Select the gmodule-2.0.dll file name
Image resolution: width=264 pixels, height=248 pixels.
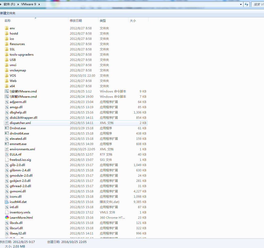(x=21, y=175)
